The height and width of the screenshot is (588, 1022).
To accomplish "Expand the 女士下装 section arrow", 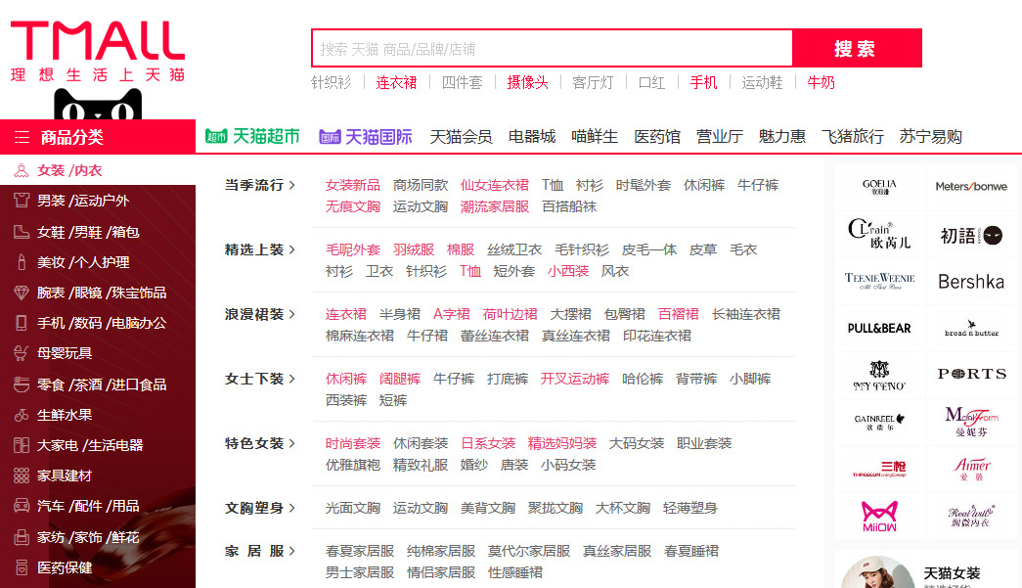I will 292,379.
